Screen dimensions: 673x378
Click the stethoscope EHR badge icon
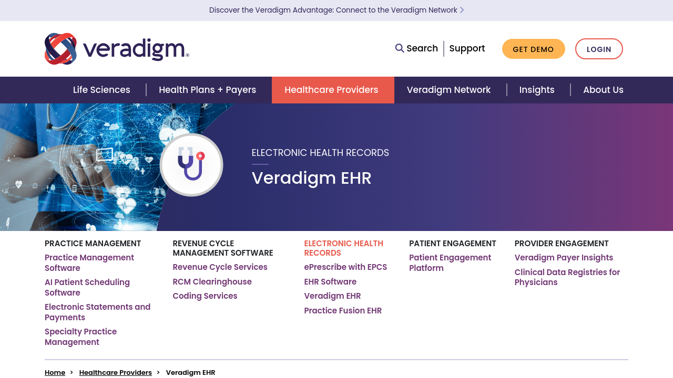(x=191, y=164)
